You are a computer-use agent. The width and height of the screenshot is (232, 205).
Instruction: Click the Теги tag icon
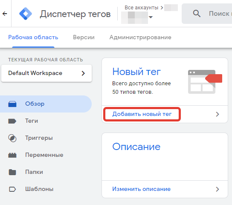pos(12,121)
